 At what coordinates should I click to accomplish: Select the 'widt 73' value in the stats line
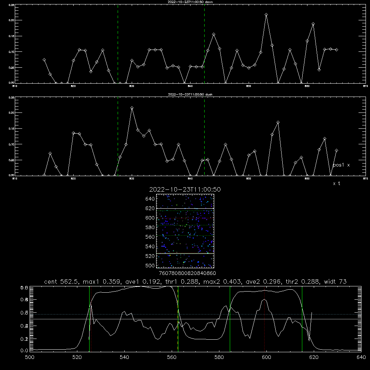tap(335, 282)
